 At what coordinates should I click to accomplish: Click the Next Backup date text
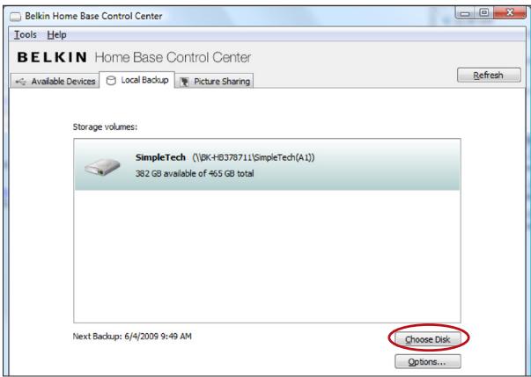[132, 336]
